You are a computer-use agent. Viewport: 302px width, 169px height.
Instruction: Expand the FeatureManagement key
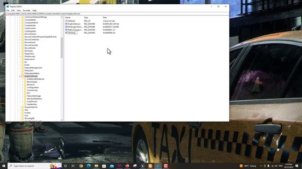pyautogui.click(x=20, y=68)
